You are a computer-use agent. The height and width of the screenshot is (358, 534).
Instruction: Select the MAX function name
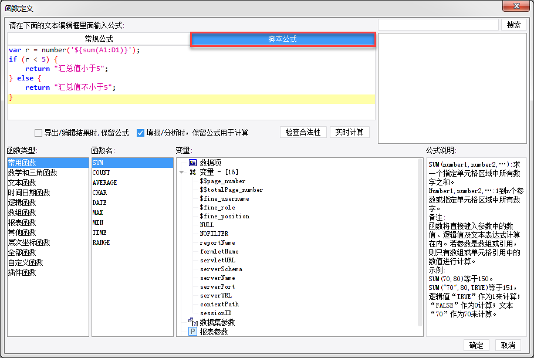coord(132,212)
